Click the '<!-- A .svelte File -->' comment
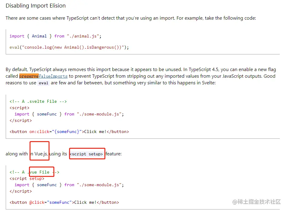The width and height of the screenshot is (287, 211). 38,101
